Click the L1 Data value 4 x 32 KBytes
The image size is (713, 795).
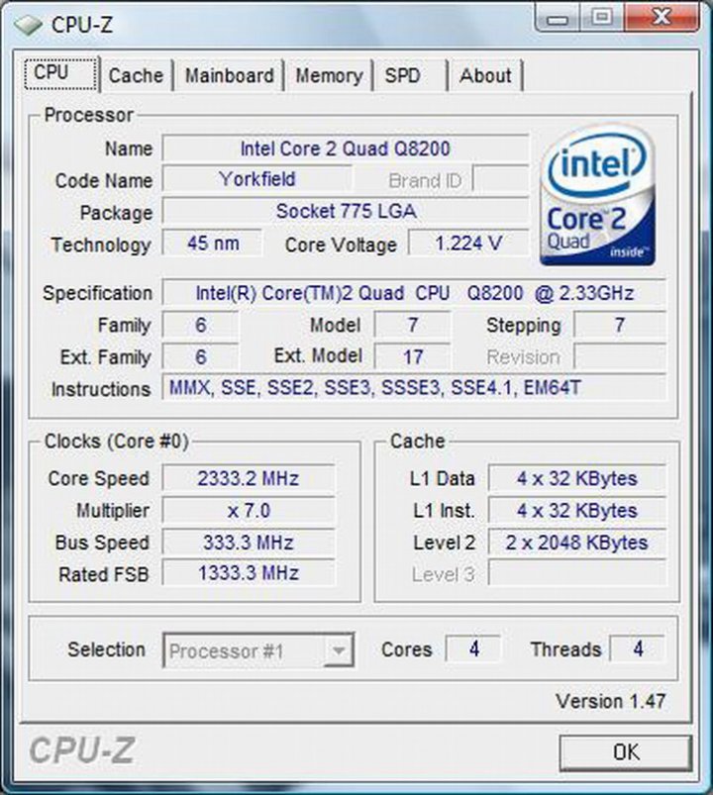click(577, 478)
